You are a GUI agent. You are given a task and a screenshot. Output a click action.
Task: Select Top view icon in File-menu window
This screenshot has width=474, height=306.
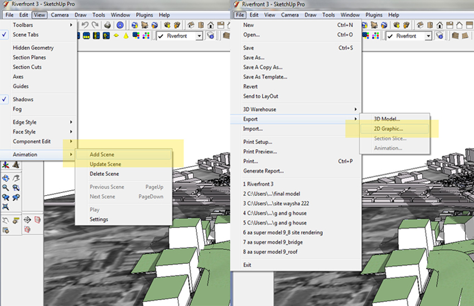click(430, 25)
